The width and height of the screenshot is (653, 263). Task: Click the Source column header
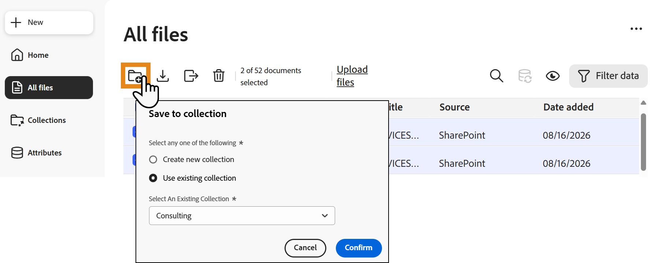point(454,107)
